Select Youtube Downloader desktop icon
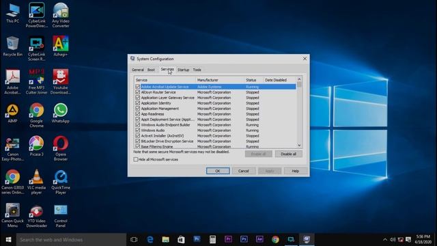This screenshot has height=246, width=437. pyautogui.click(x=61, y=82)
